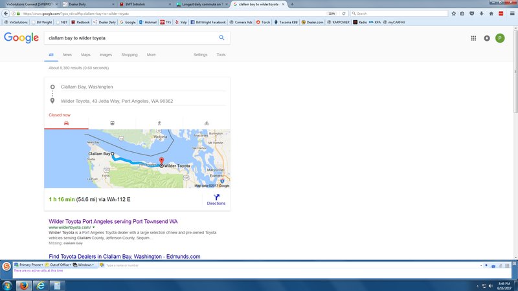518x291 pixels.
Task: Click the orange softphone logo icon
Action: tap(6, 266)
